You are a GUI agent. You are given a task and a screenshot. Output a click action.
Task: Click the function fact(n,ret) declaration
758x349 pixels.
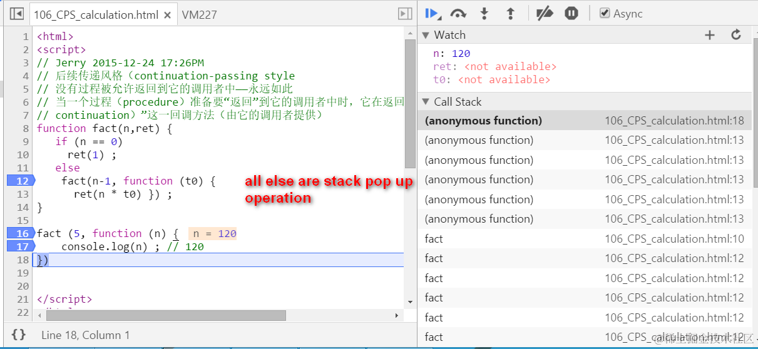[x=105, y=128]
